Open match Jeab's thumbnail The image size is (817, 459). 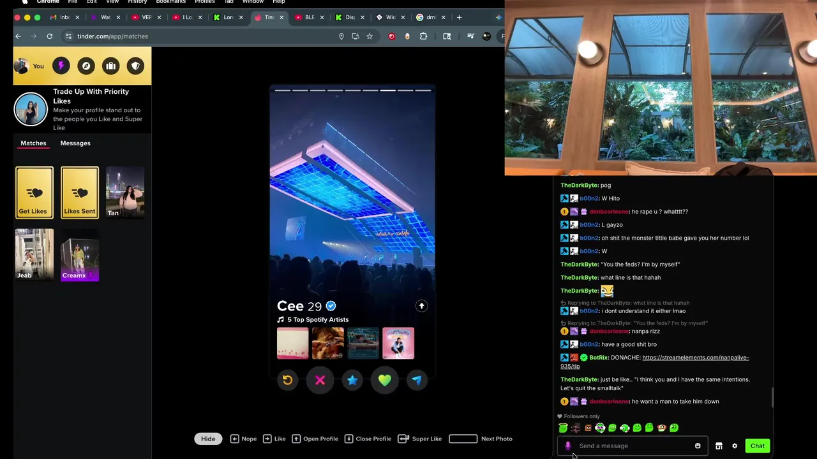tap(34, 254)
